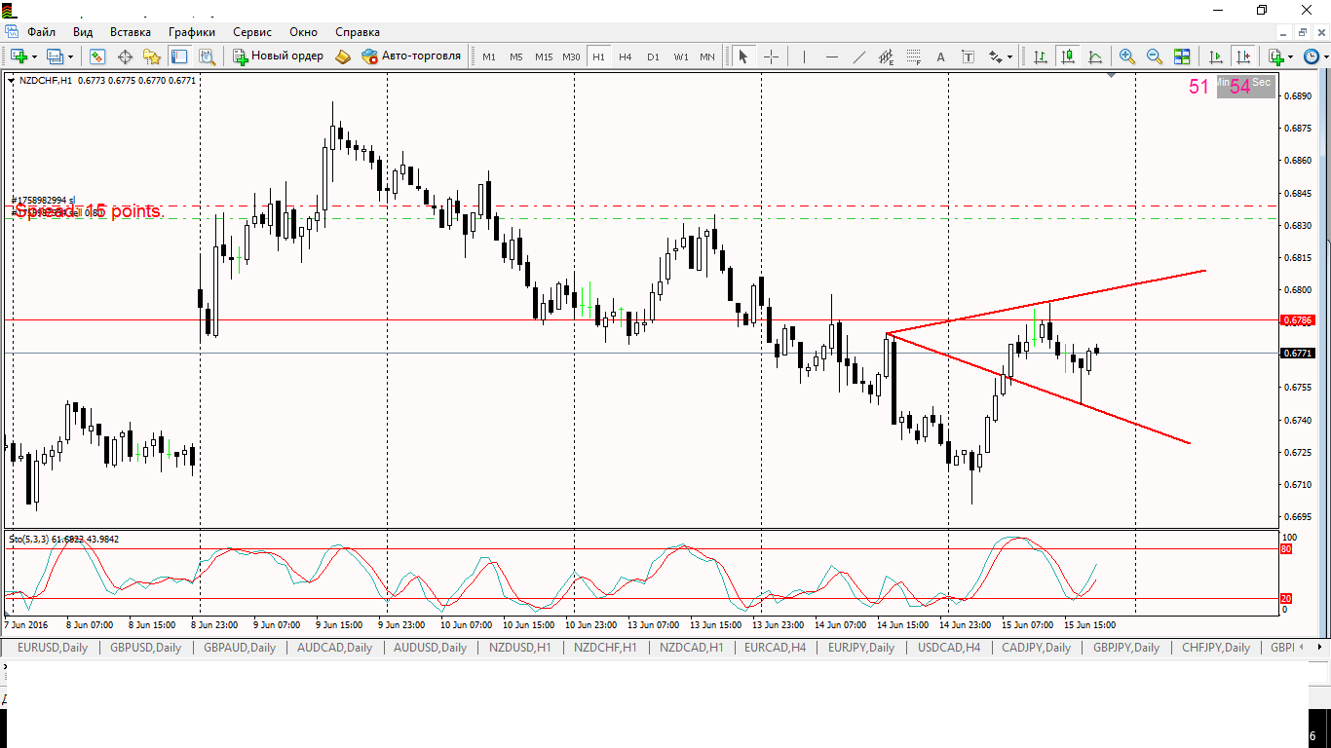Expand the indicators dropdown arrow
Image resolution: width=1331 pixels, height=748 pixels.
[x=1291, y=56]
